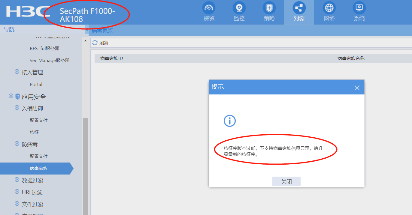Click the refresh circular arrow icon
Screen dimensions: 412x215
pos(95,43)
